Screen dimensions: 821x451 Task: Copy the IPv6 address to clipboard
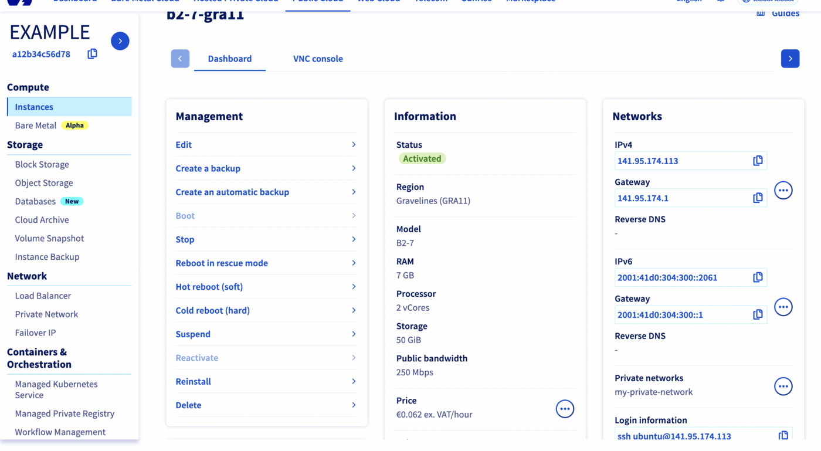point(758,277)
